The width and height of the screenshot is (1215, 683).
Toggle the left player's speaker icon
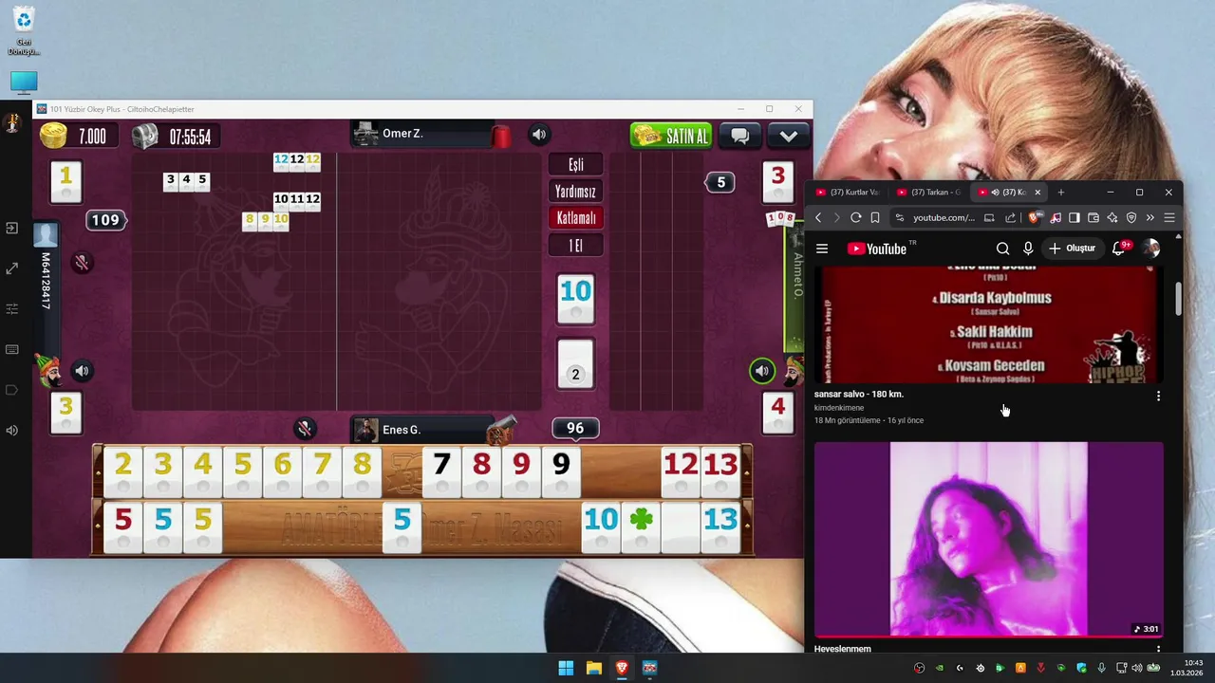(x=82, y=371)
